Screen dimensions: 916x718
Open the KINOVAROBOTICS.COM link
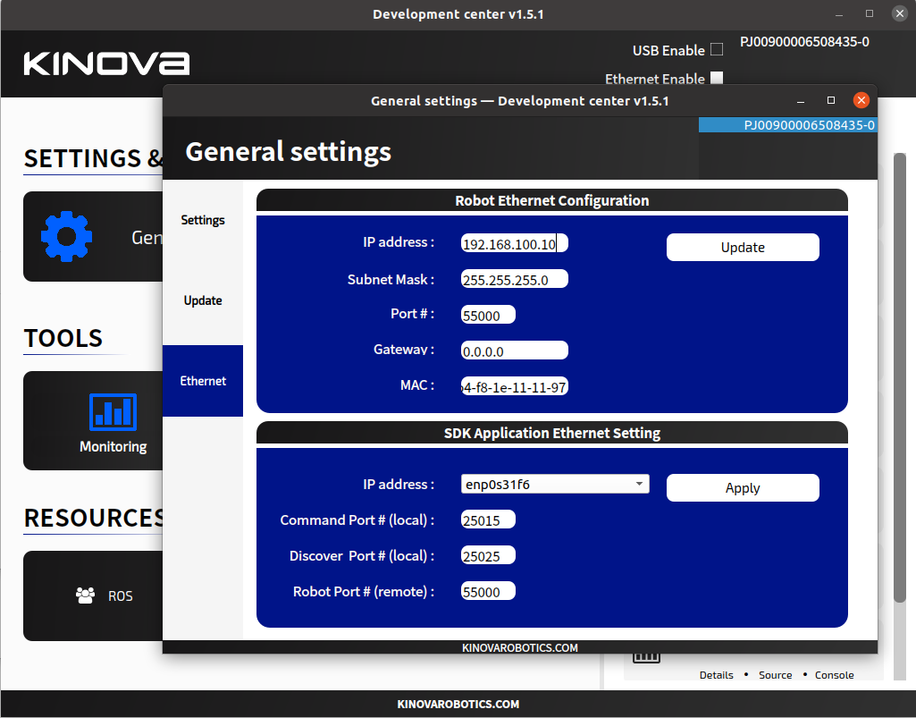click(x=520, y=647)
